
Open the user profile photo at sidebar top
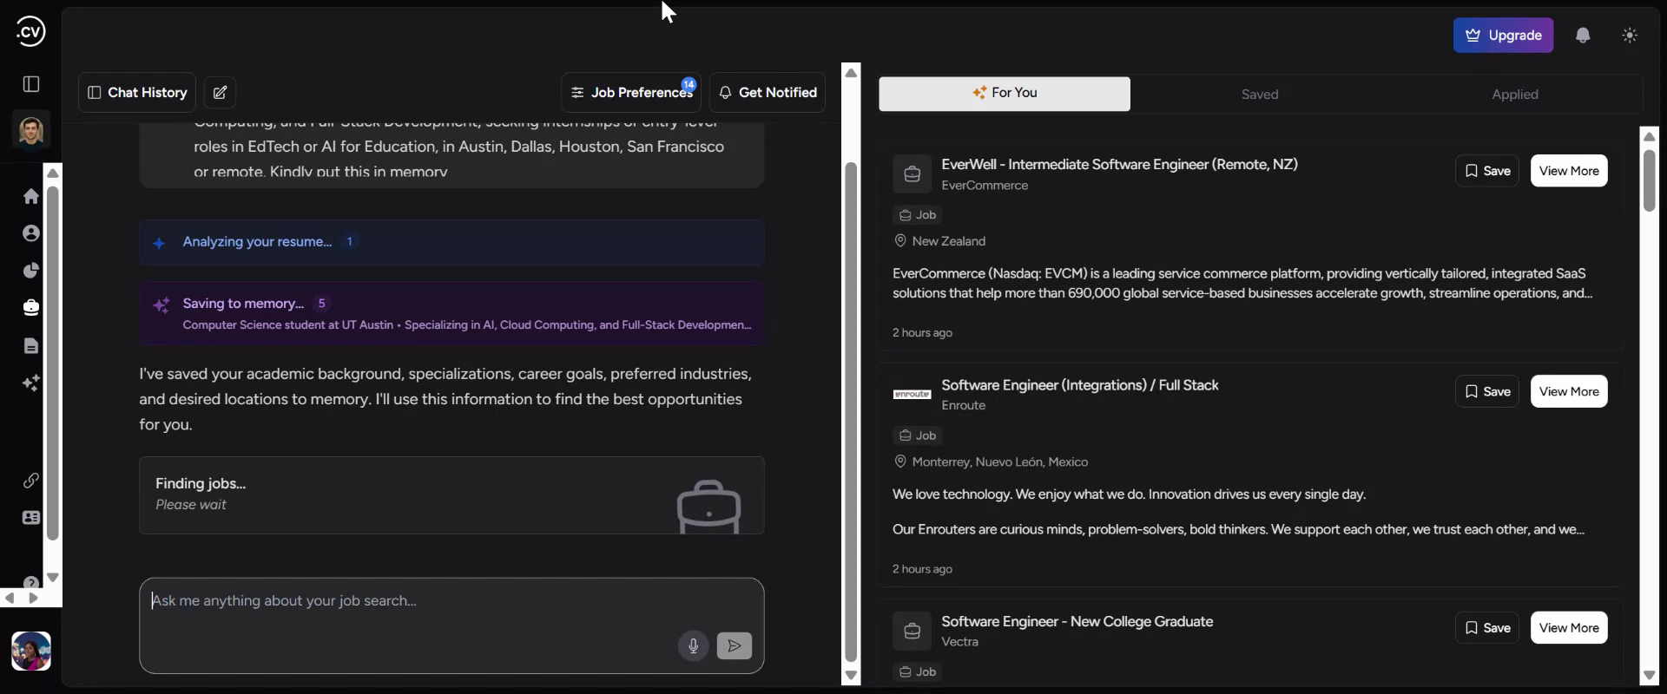[x=31, y=131]
